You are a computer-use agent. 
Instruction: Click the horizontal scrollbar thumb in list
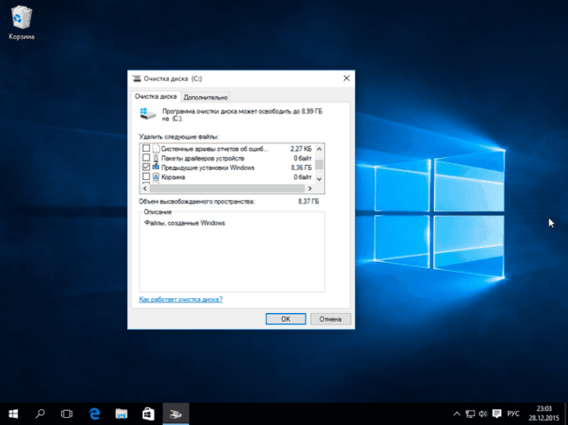[227, 189]
